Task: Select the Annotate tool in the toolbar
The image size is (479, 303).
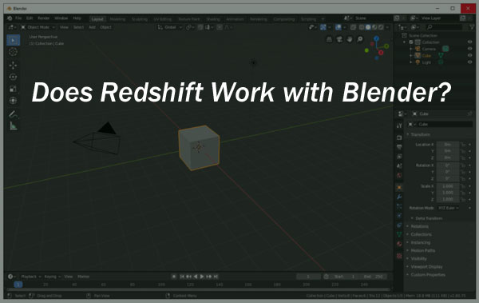Action: (13, 114)
